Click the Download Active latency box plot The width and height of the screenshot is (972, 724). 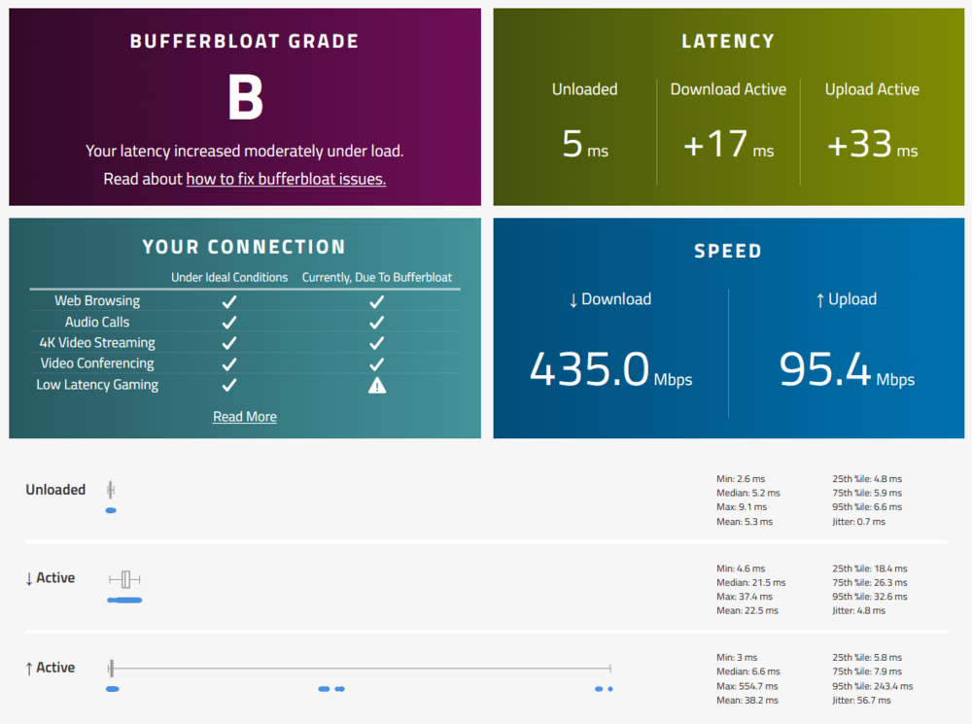coord(125,579)
